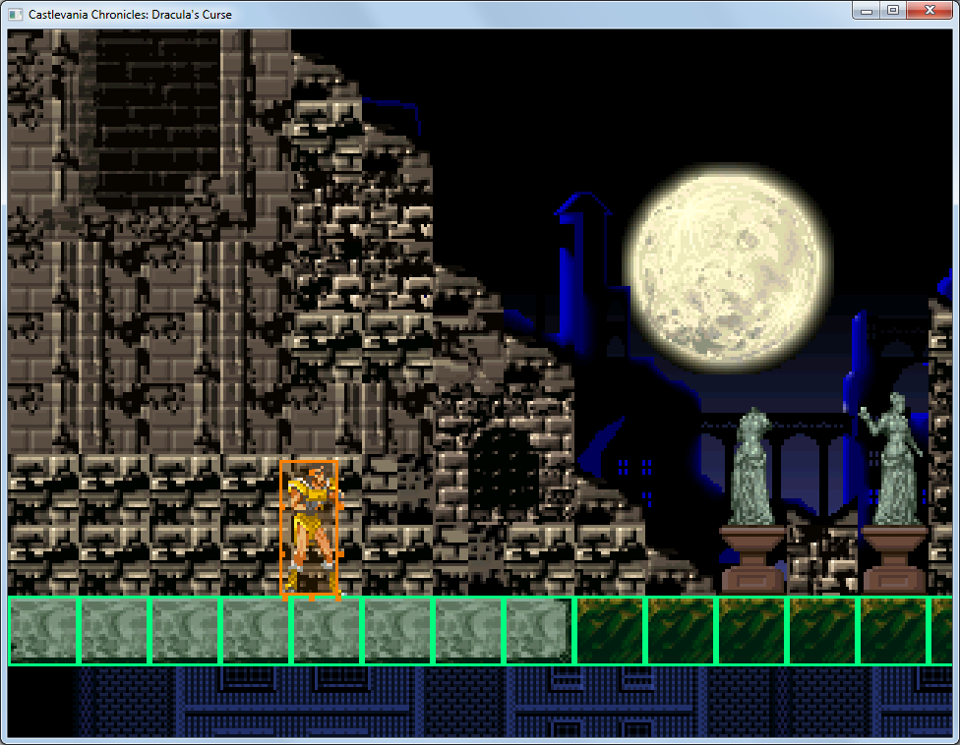Image resolution: width=960 pixels, height=745 pixels.
Task: Click the player character inside the orange hitbox
Action: (310, 528)
